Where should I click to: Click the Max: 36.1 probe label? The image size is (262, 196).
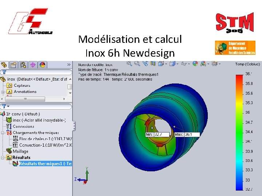click(187, 135)
